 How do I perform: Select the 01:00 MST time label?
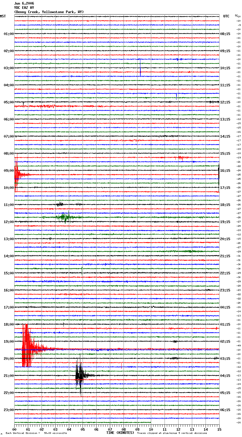click(x=9, y=34)
